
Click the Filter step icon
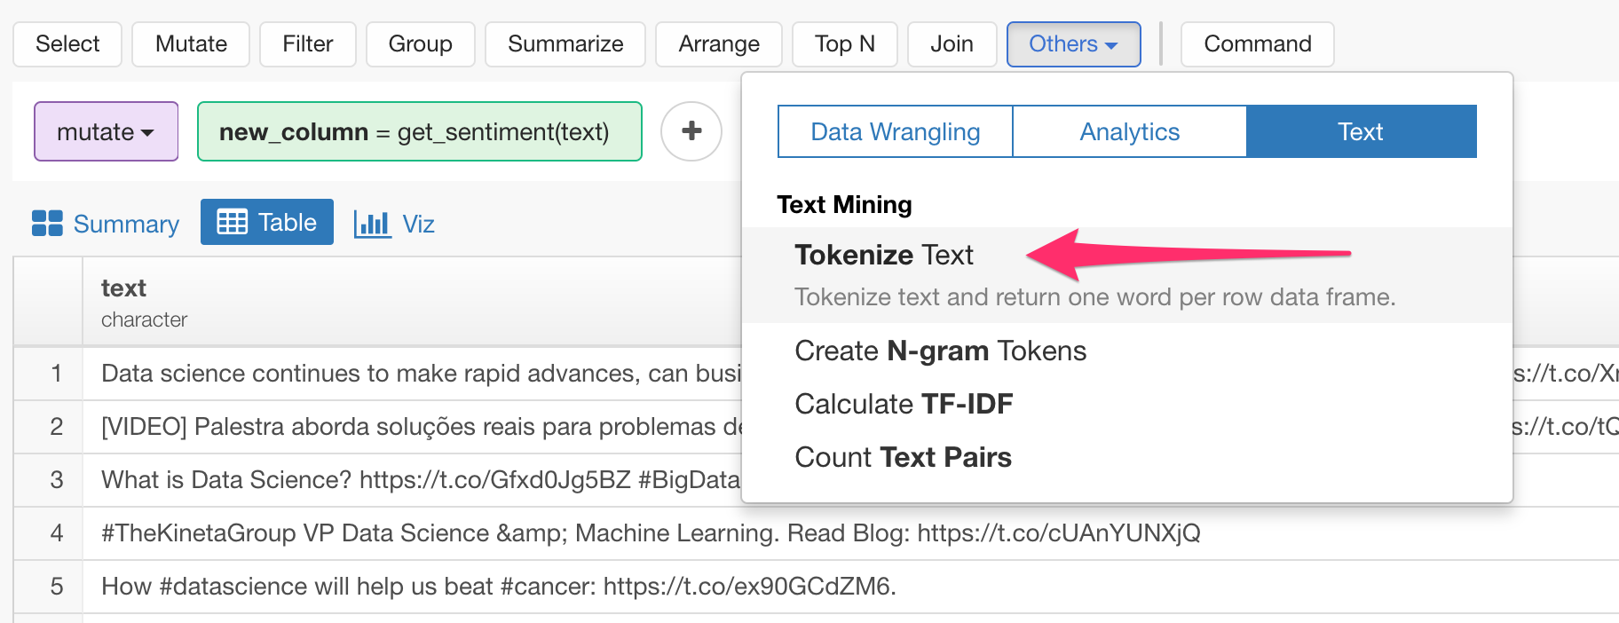coord(307,43)
